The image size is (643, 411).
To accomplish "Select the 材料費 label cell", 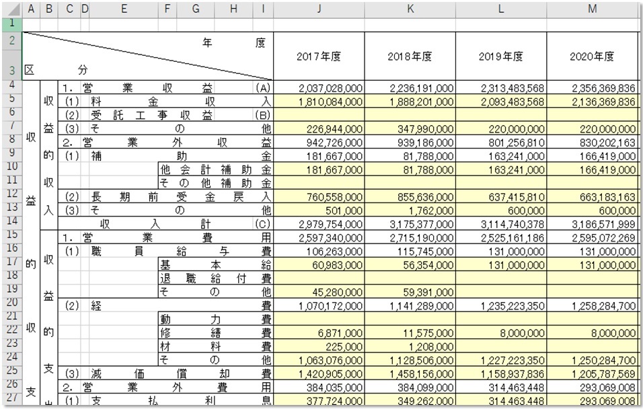I will coord(216,346).
